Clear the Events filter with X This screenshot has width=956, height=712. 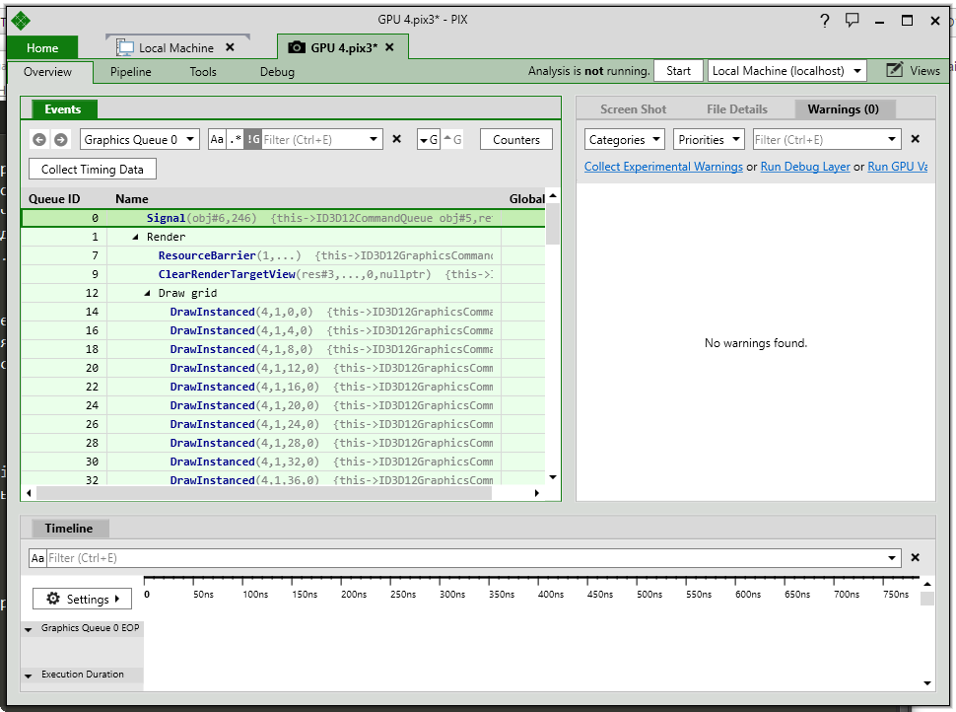tap(397, 139)
